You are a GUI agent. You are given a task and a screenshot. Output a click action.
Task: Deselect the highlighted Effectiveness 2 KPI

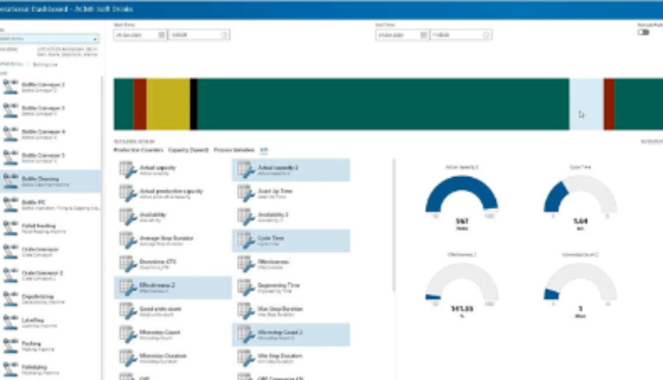click(173, 287)
